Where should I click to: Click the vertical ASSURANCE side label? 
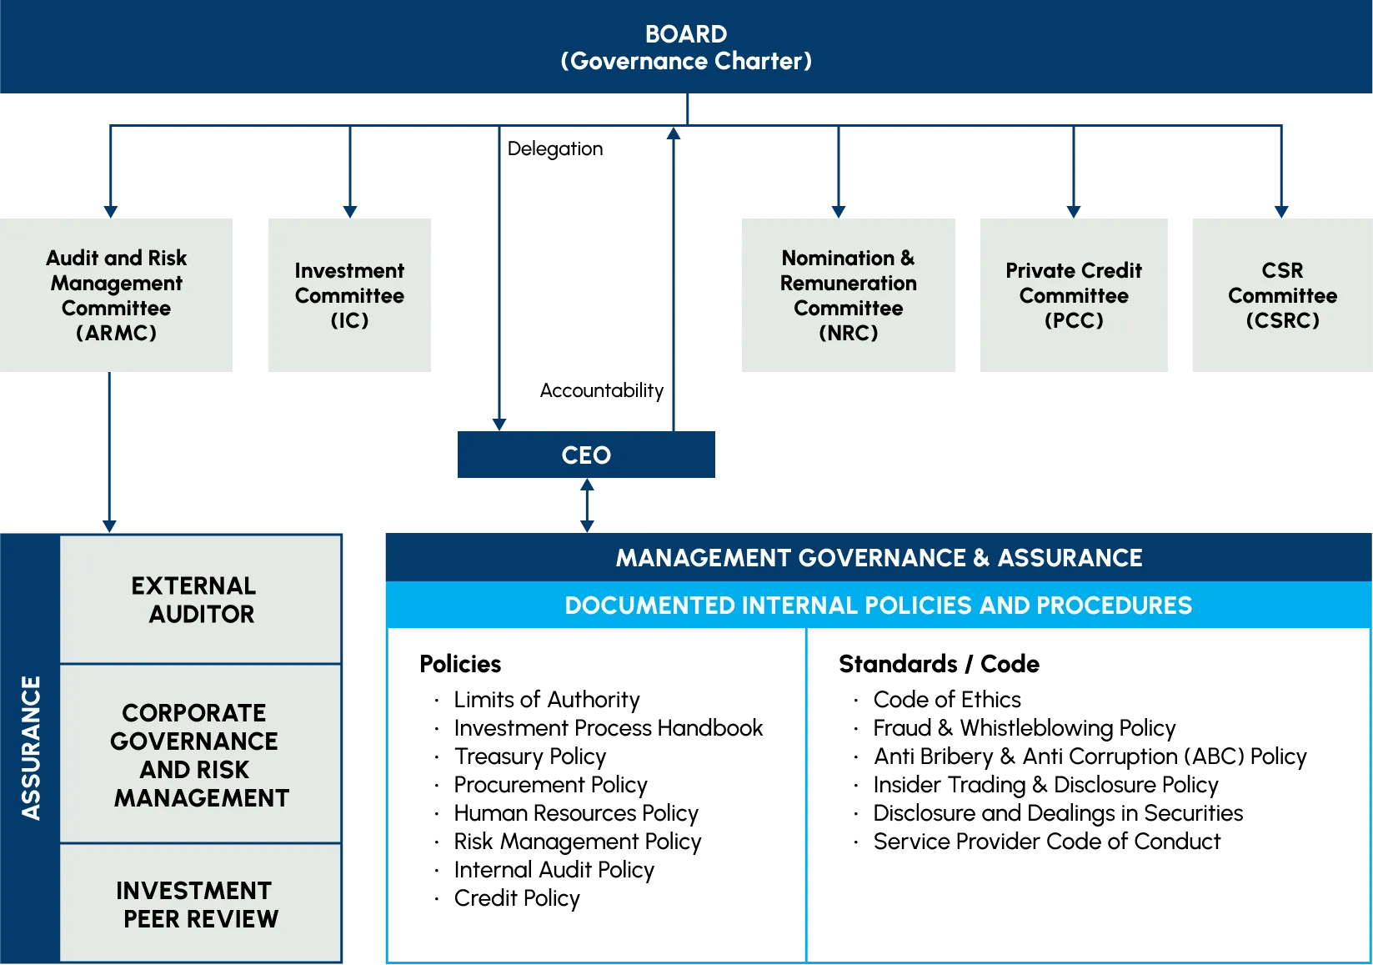click(x=31, y=747)
